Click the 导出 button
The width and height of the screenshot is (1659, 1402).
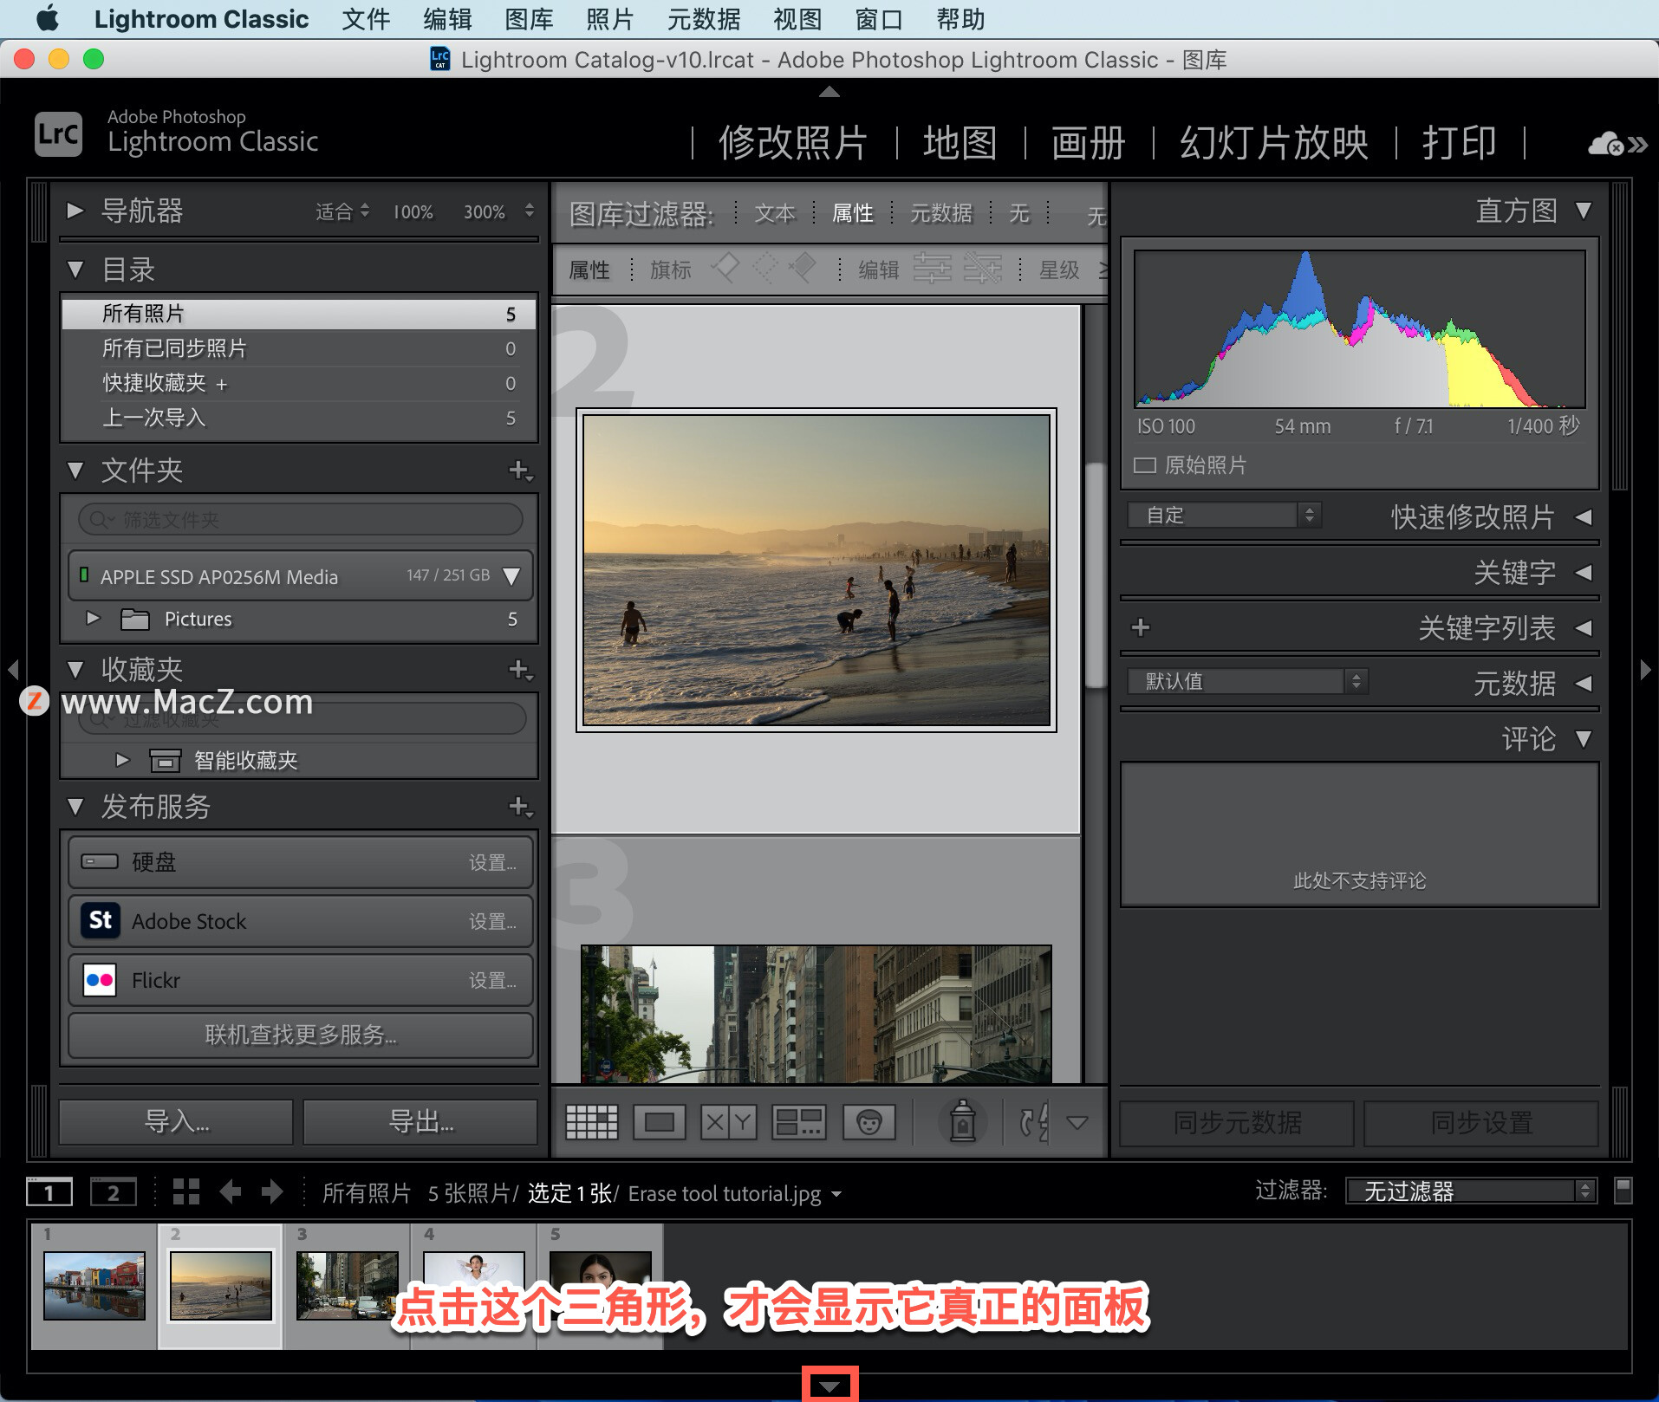coord(421,1122)
